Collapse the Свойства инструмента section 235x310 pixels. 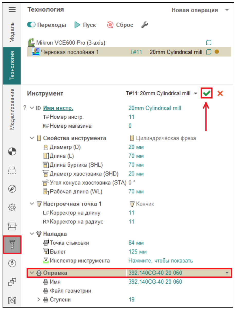coord(32,138)
